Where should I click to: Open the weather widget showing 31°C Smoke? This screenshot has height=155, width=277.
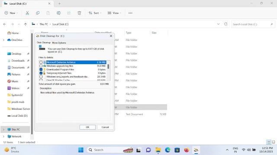click(x=12, y=150)
